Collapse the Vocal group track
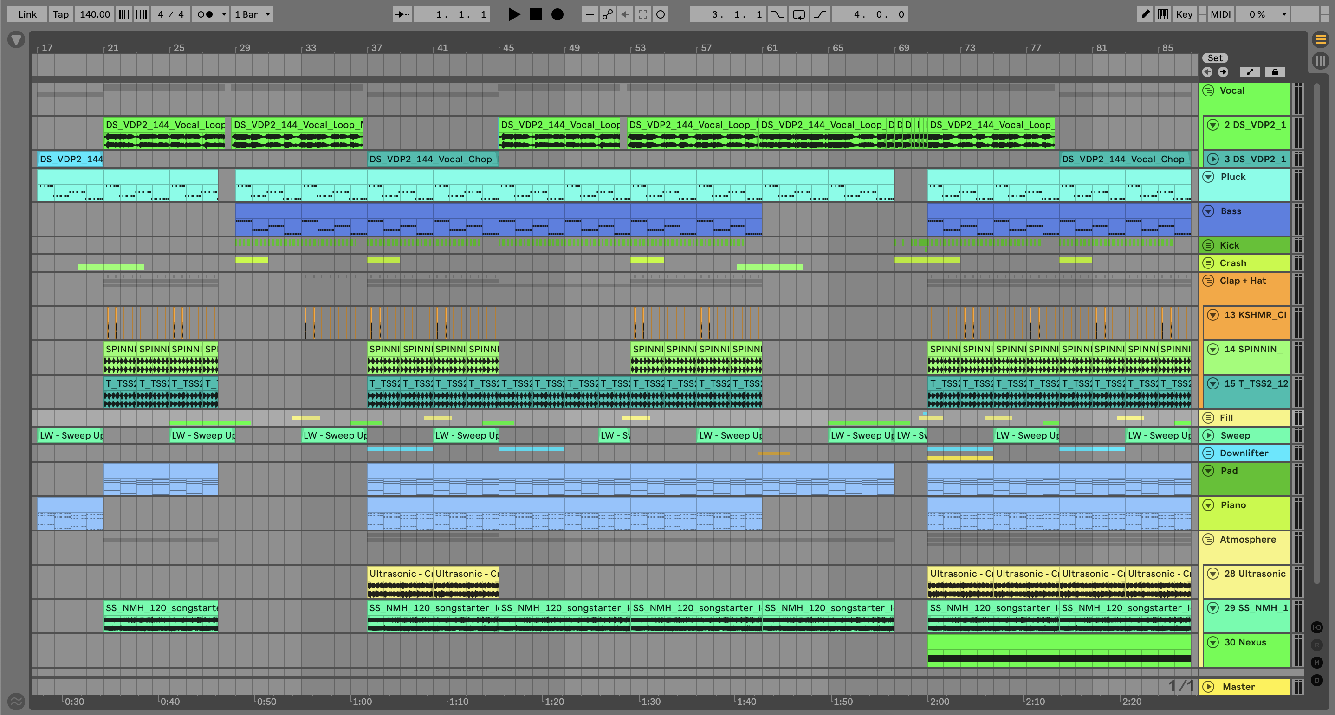The width and height of the screenshot is (1335, 715). pos(1209,90)
